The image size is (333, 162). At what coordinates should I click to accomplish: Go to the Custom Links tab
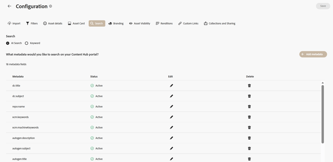188,24
